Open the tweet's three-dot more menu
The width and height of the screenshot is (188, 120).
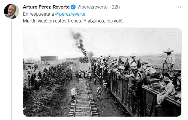179,7
